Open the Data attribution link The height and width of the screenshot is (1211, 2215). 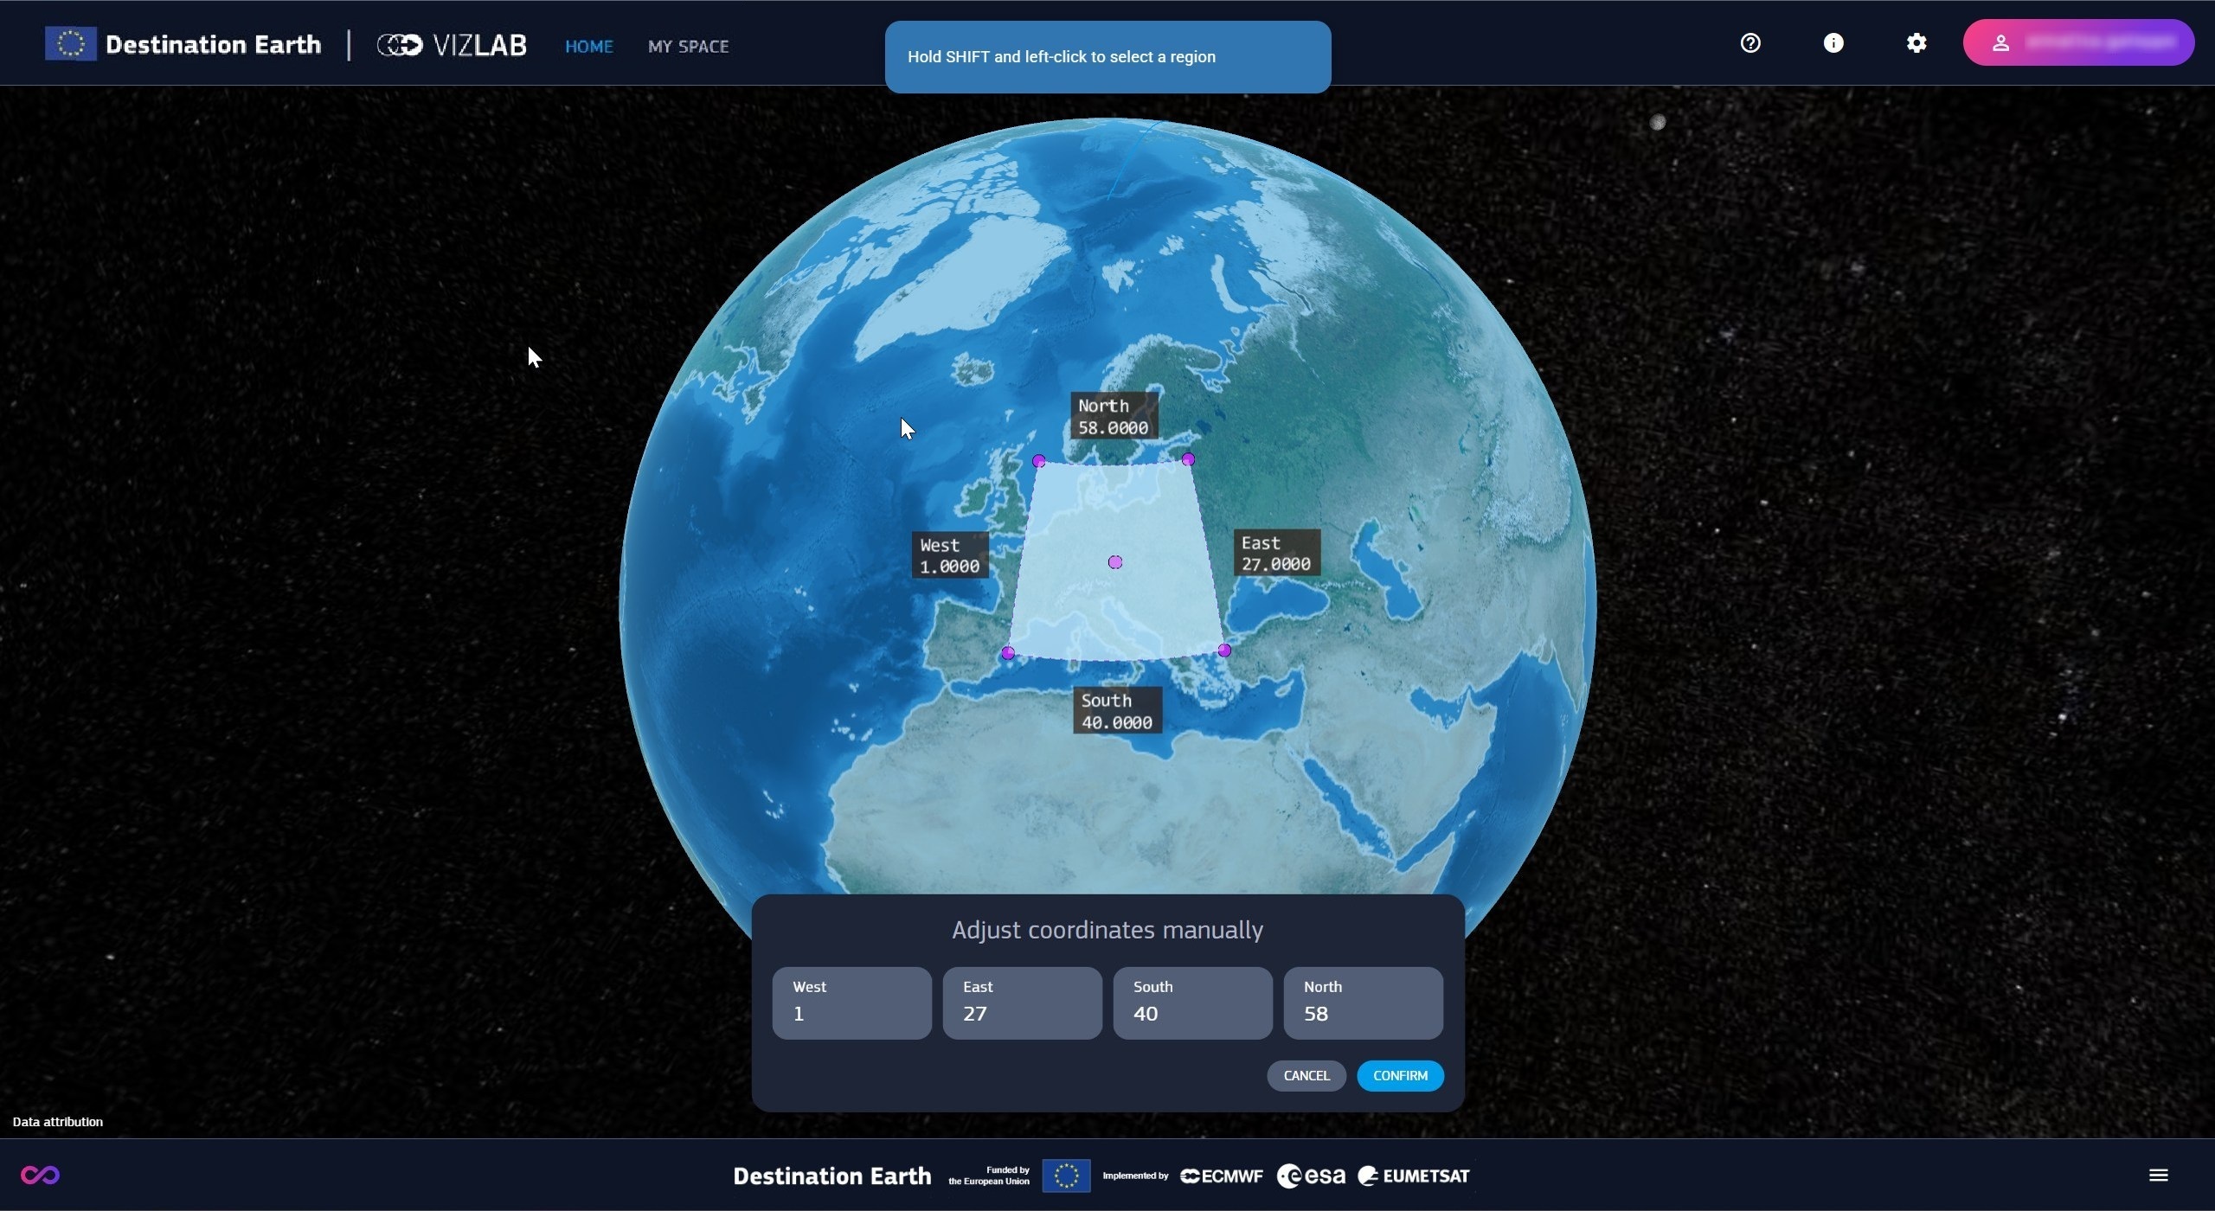(x=57, y=1122)
